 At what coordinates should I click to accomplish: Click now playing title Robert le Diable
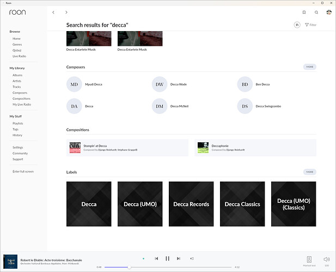pos(51,260)
